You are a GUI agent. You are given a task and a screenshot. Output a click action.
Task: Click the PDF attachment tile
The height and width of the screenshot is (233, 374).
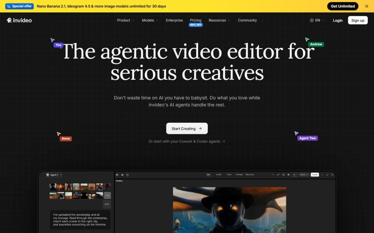107,204
